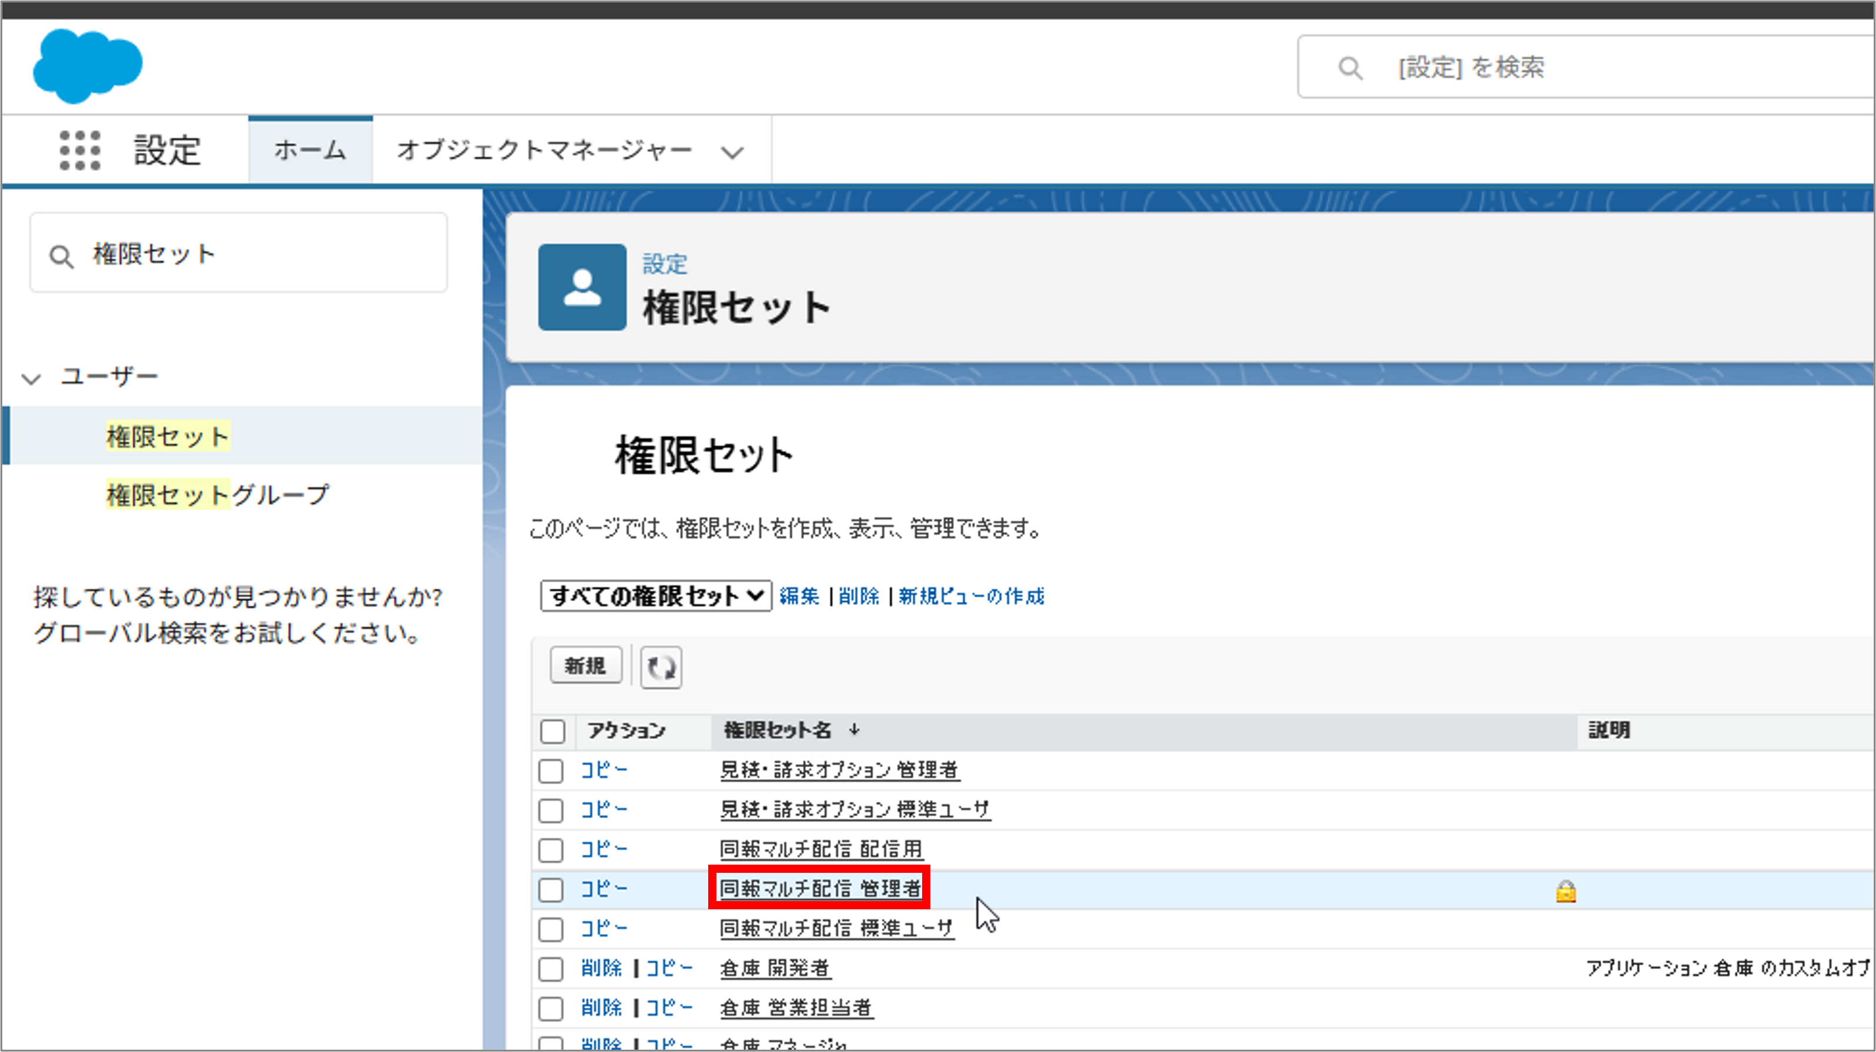The width and height of the screenshot is (1876, 1052).
Task: Click the 新規 button
Action: point(585,665)
